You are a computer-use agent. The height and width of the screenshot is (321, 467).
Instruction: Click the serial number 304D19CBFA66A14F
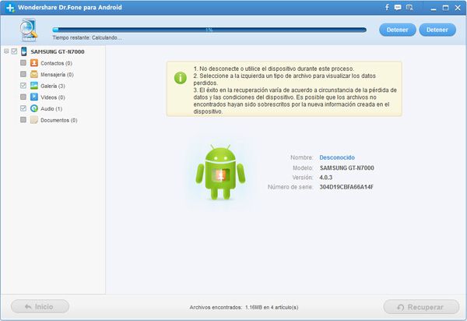[x=346, y=187]
